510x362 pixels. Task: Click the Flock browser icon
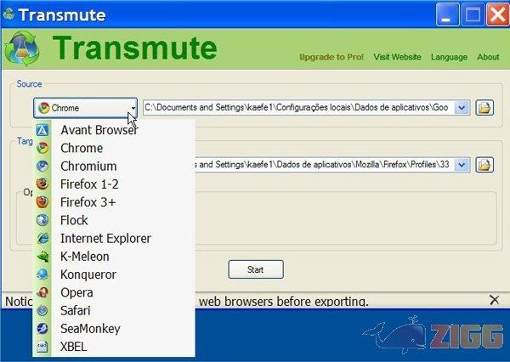(42, 220)
